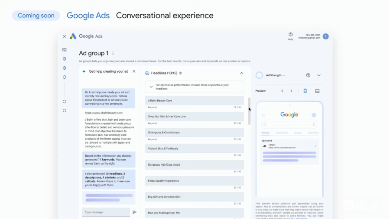The width and height of the screenshot is (390, 219).
Task: Close the Get help creating your ad panel
Action: coord(134,71)
